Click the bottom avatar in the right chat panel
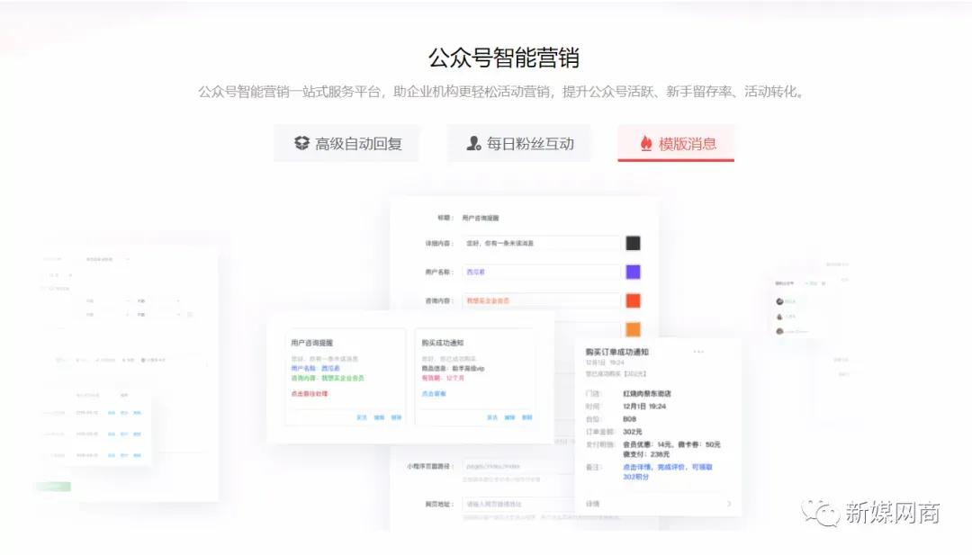This screenshot has width=972, height=555. (x=779, y=332)
